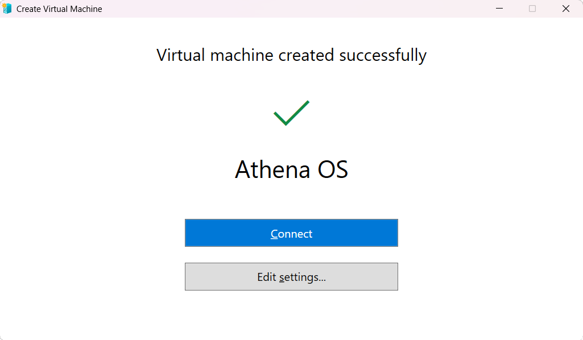This screenshot has height=340, width=583.
Task: Click the Virtual machine created successfully heading
Action: click(x=291, y=55)
